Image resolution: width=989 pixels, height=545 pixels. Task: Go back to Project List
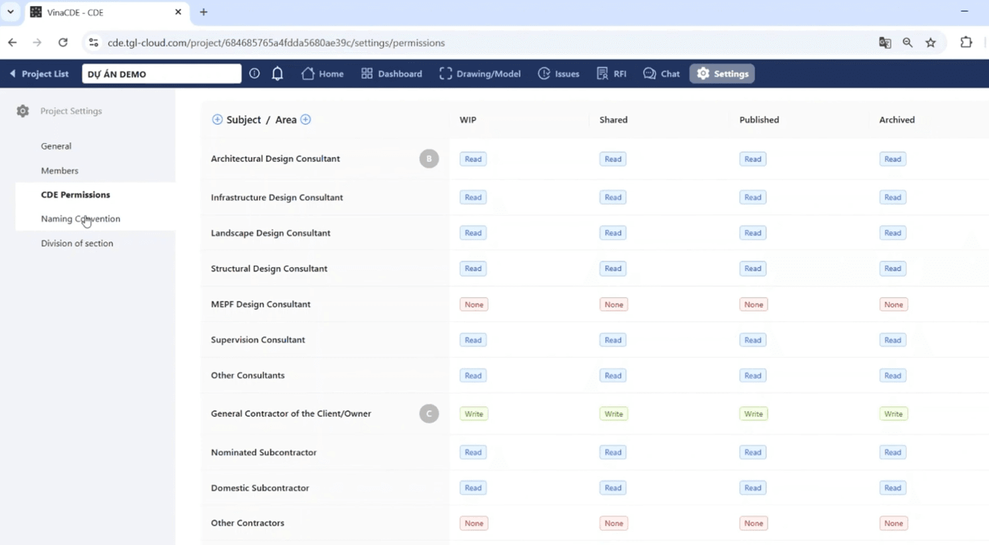pos(39,74)
